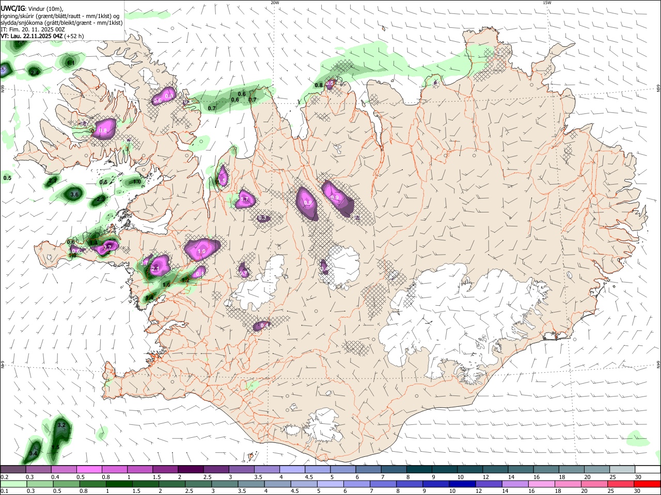Pick the red swatch ending the rain scale
The height and width of the screenshot is (495, 661).
coord(647,484)
